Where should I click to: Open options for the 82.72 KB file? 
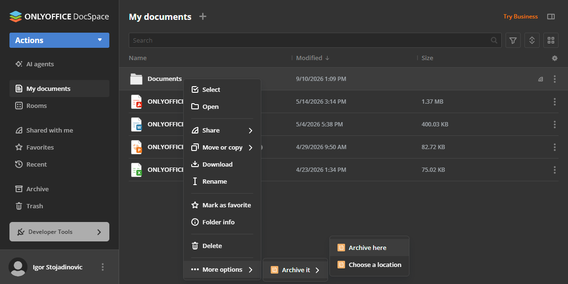555,147
